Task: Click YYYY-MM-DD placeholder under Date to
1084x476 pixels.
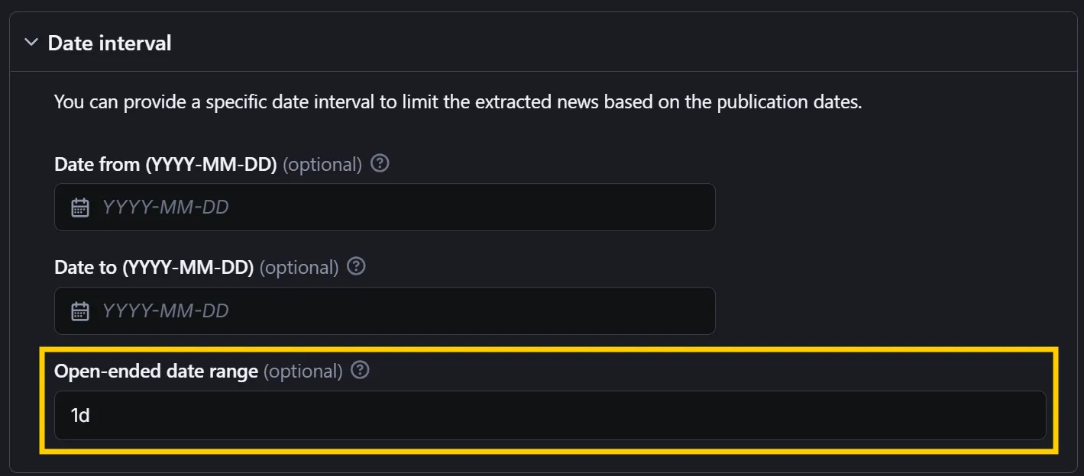Action: 165,311
